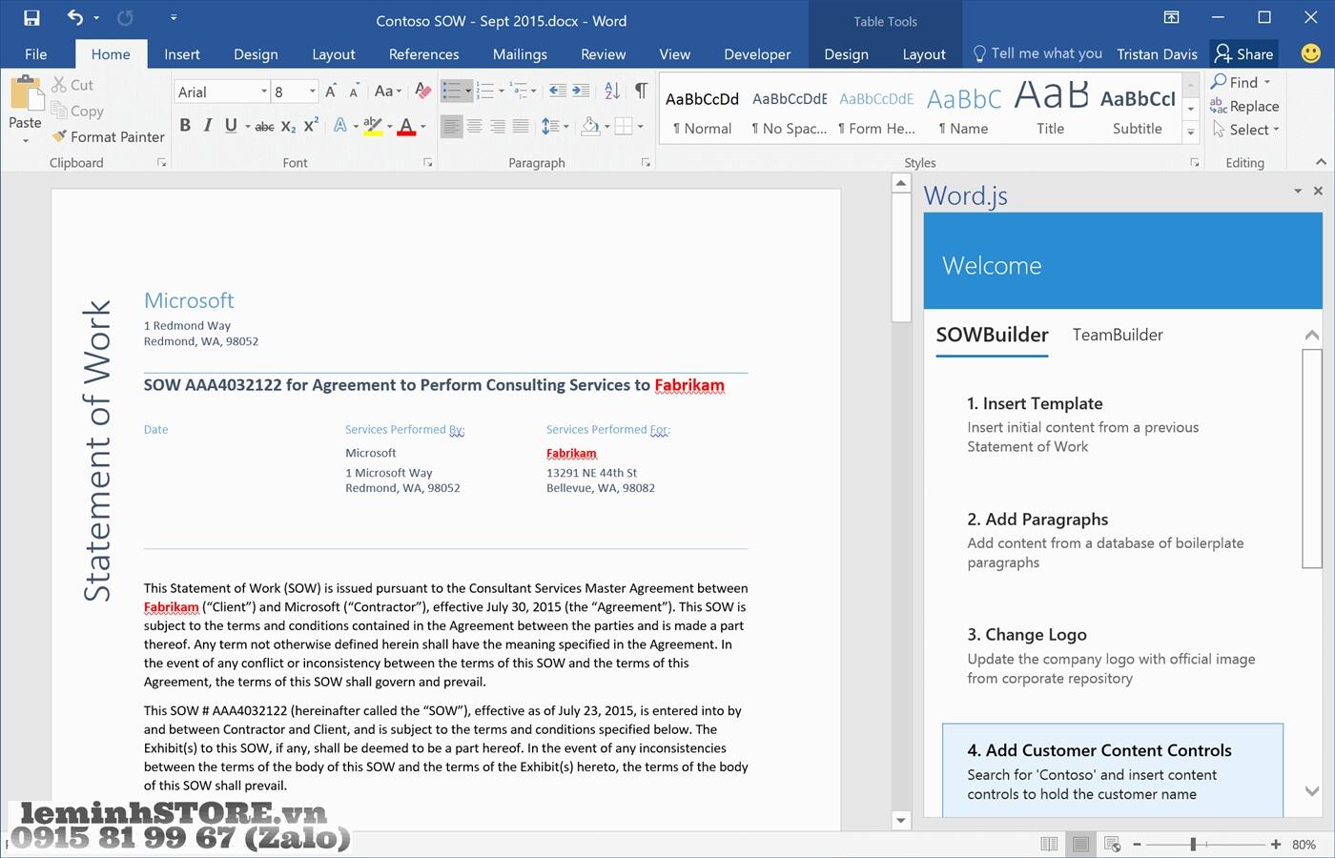Sort text with the A-Z icon

pyautogui.click(x=612, y=92)
